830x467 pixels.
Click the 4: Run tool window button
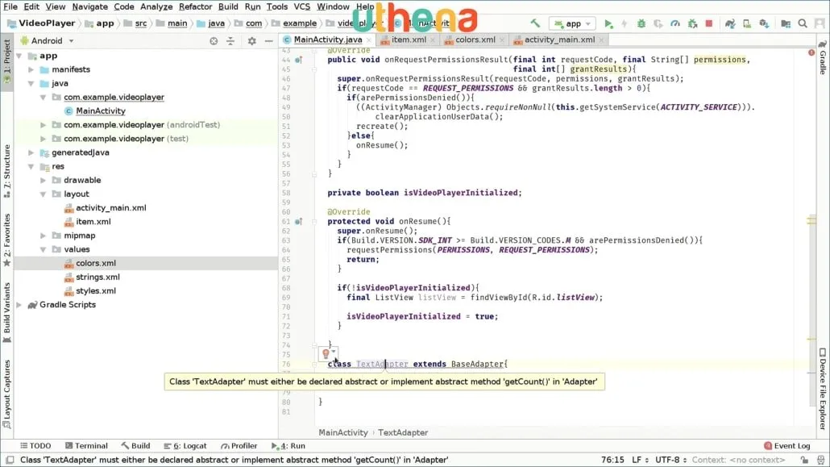pyautogui.click(x=288, y=446)
